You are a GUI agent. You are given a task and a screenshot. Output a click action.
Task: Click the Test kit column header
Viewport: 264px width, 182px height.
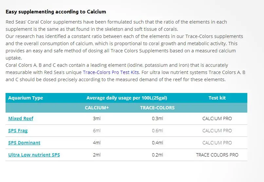point(217,98)
